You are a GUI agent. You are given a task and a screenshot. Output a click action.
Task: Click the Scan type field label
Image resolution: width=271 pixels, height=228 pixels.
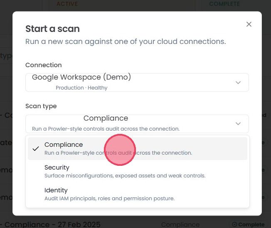pyautogui.click(x=41, y=106)
